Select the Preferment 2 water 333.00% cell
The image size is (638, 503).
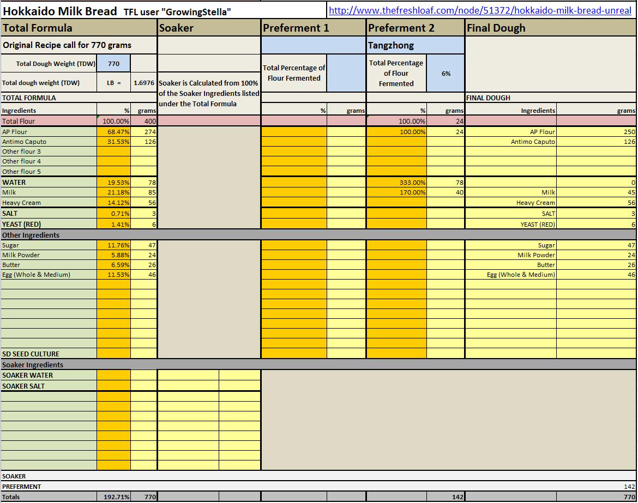pos(396,183)
